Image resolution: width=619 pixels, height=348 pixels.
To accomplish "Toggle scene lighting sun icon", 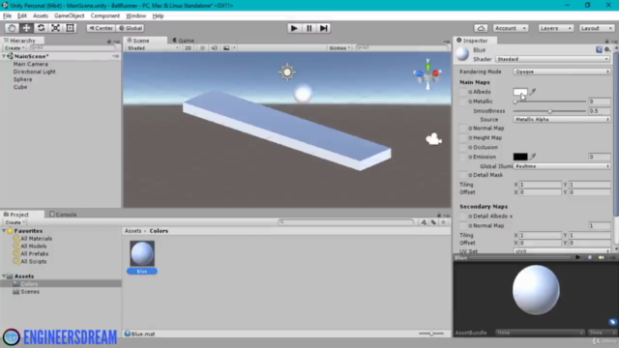I will [x=202, y=47].
